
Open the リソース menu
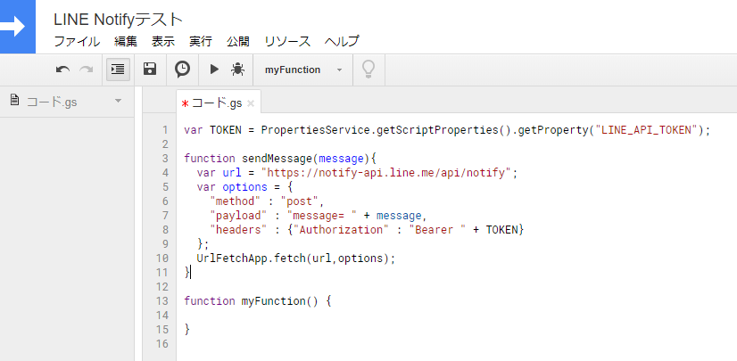coord(287,41)
